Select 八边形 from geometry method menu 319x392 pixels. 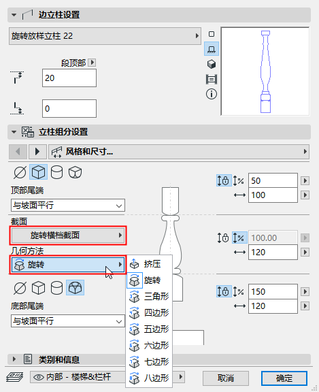pyautogui.click(x=149, y=378)
